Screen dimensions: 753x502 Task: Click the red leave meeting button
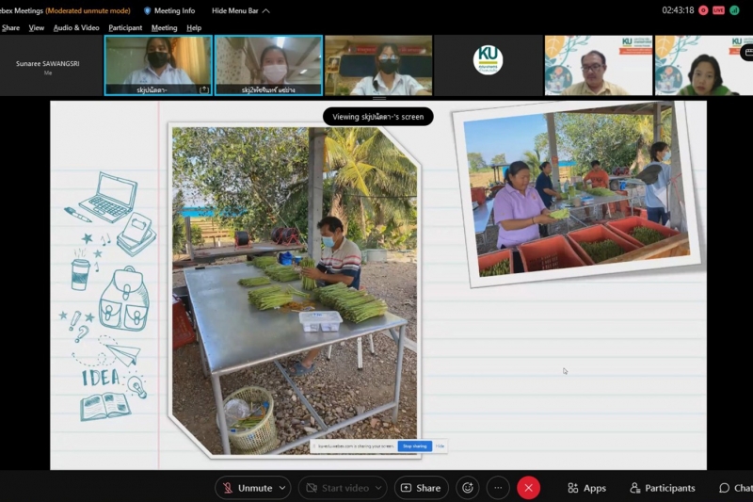tap(529, 488)
